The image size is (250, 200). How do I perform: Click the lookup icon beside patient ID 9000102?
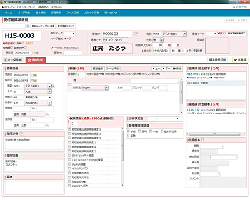[x=136, y=34]
